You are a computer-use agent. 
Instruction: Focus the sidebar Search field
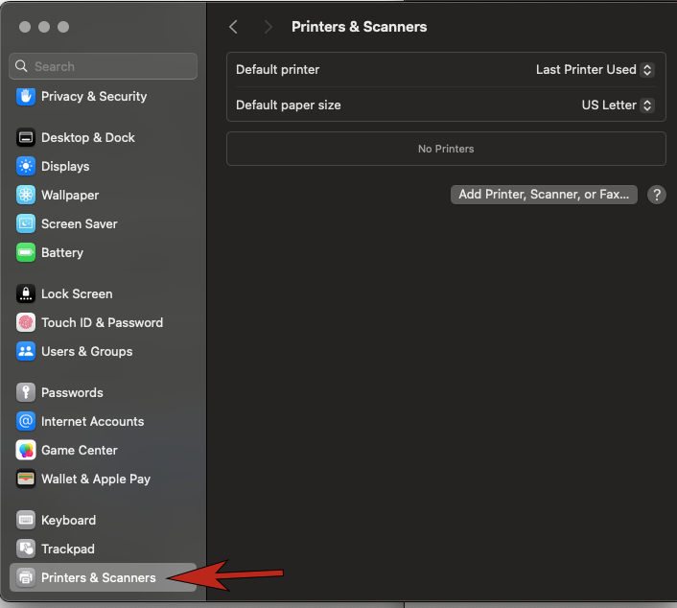[104, 66]
